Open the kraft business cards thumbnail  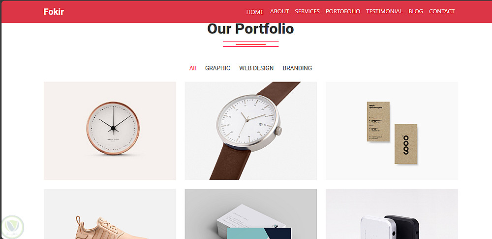[x=392, y=131]
